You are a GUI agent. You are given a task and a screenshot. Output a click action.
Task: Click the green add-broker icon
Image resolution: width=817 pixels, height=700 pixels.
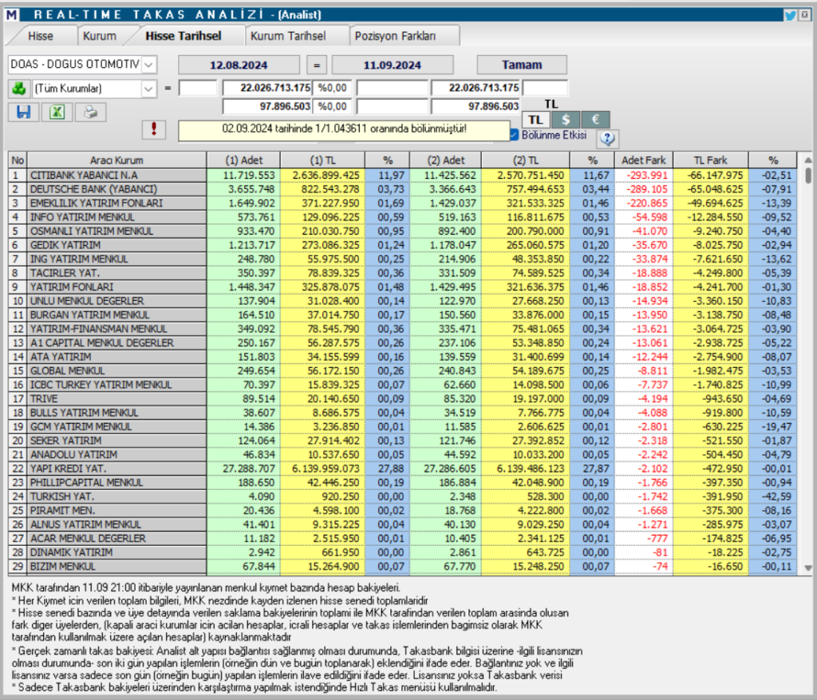19,88
